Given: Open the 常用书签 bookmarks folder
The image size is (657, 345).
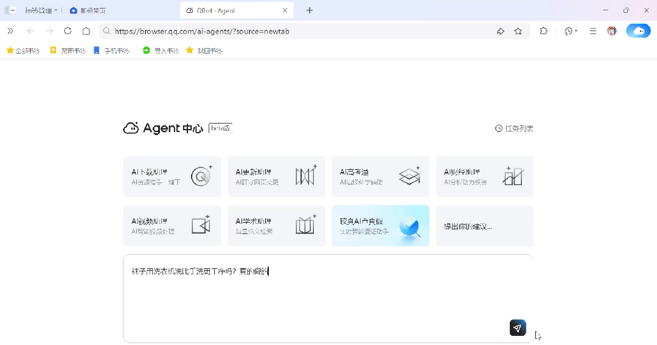Looking at the screenshot, I should pyautogui.click(x=68, y=51).
